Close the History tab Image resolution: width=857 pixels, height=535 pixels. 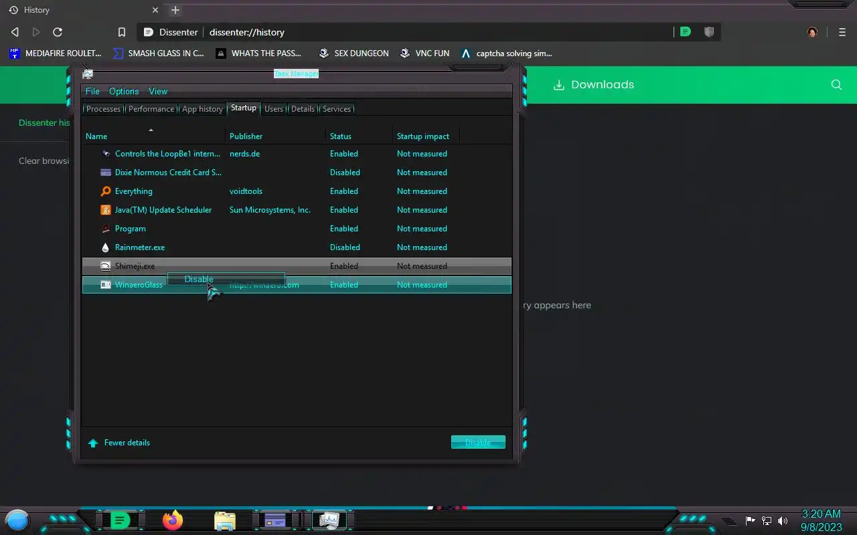click(x=155, y=10)
